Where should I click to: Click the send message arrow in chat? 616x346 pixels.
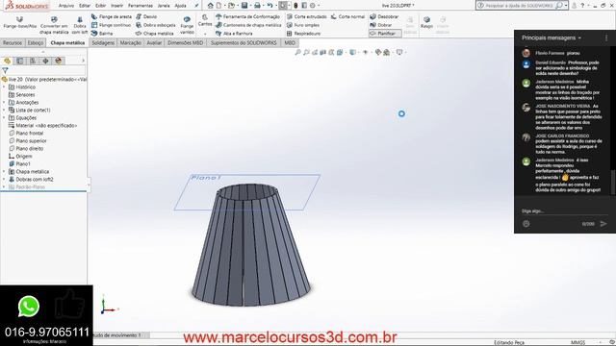[603, 224]
